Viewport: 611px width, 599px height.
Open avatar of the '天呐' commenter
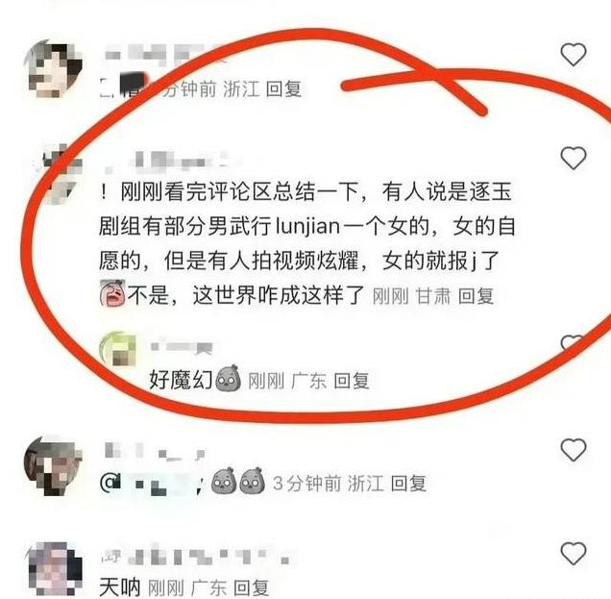(54, 569)
